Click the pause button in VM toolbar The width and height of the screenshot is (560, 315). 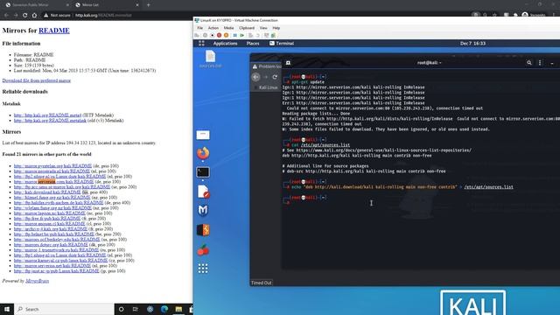click(x=234, y=35)
